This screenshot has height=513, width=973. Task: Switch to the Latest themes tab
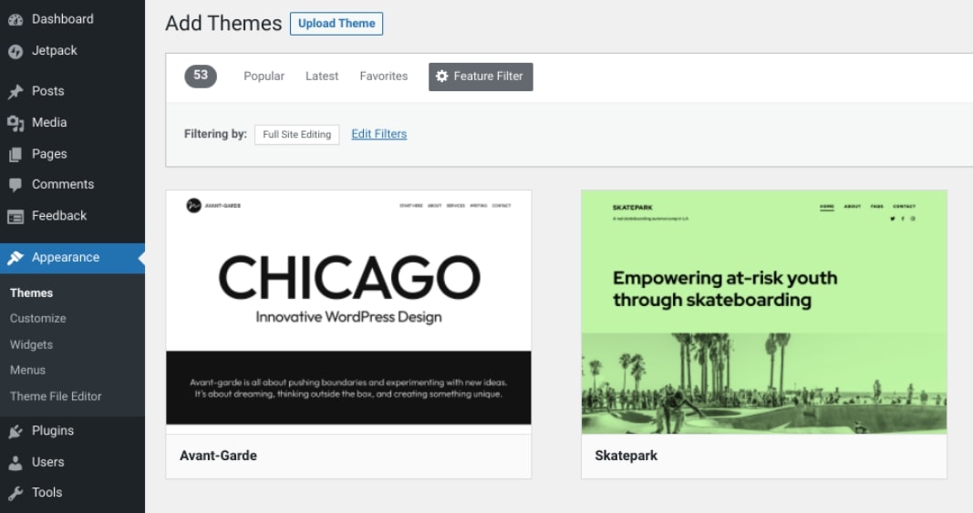(322, 77)
